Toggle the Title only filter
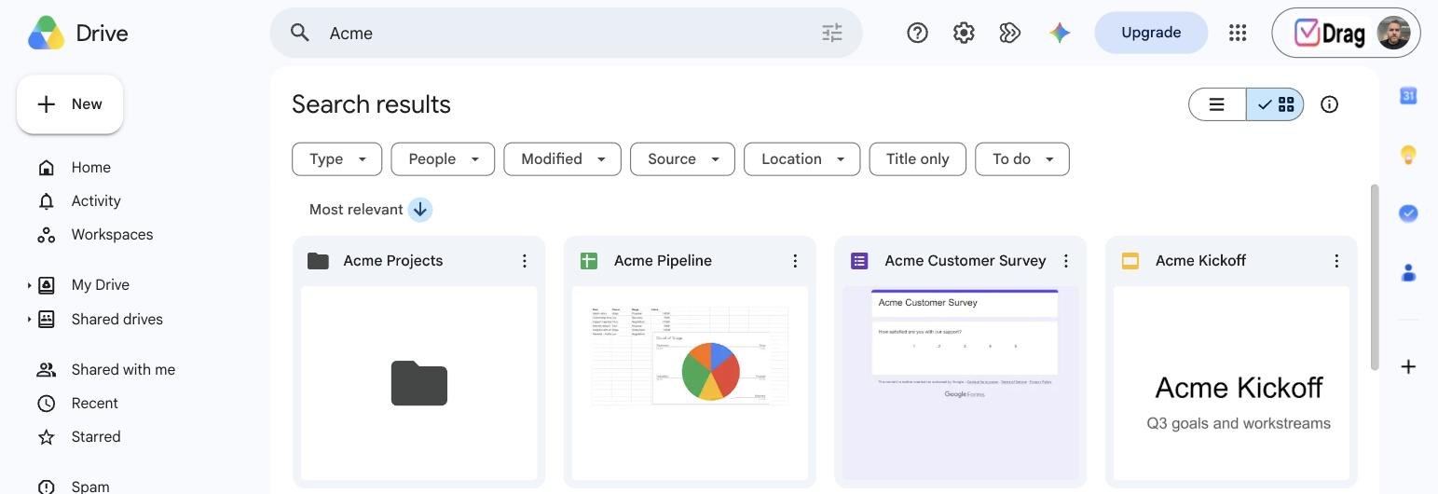 917,158
